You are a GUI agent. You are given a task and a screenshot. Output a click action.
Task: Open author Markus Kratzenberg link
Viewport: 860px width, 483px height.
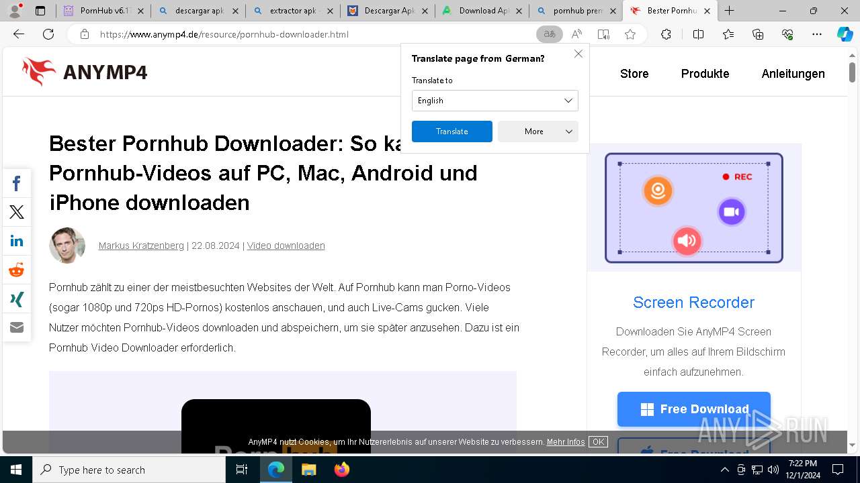pyautogui.click(x=141, y=246)
